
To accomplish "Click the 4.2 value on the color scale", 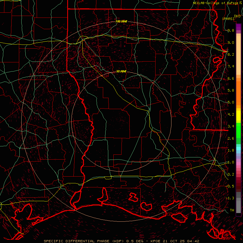I will 231,114.
